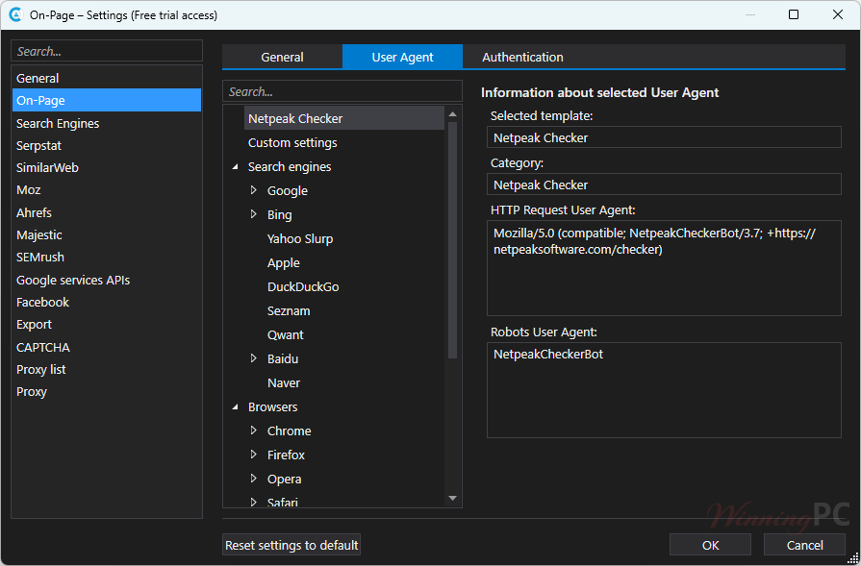861x566 pixels.
Task: Expand the Baidu tree node
Action: pyautogui.click(x=254, y=358)
